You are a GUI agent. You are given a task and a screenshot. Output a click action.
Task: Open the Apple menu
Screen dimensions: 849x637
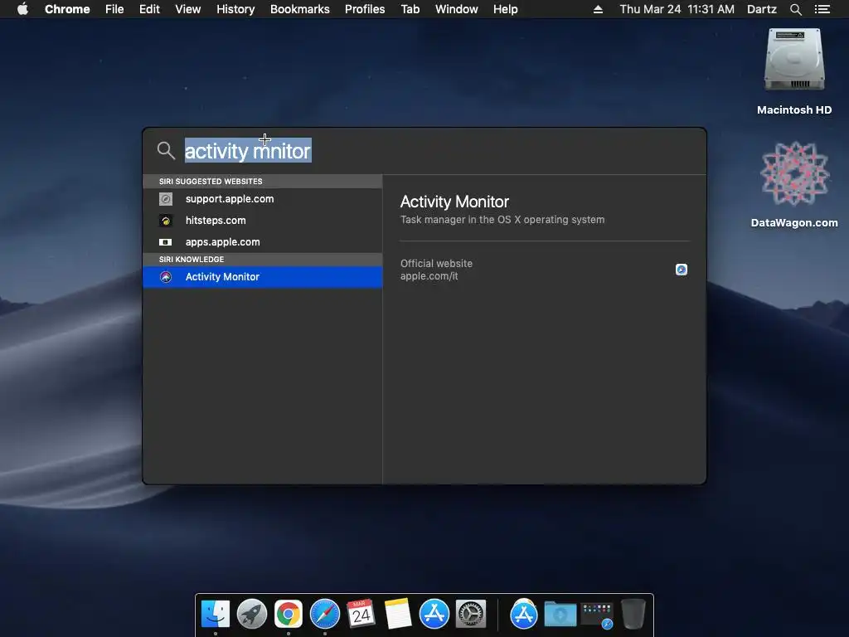coord(22,8)
